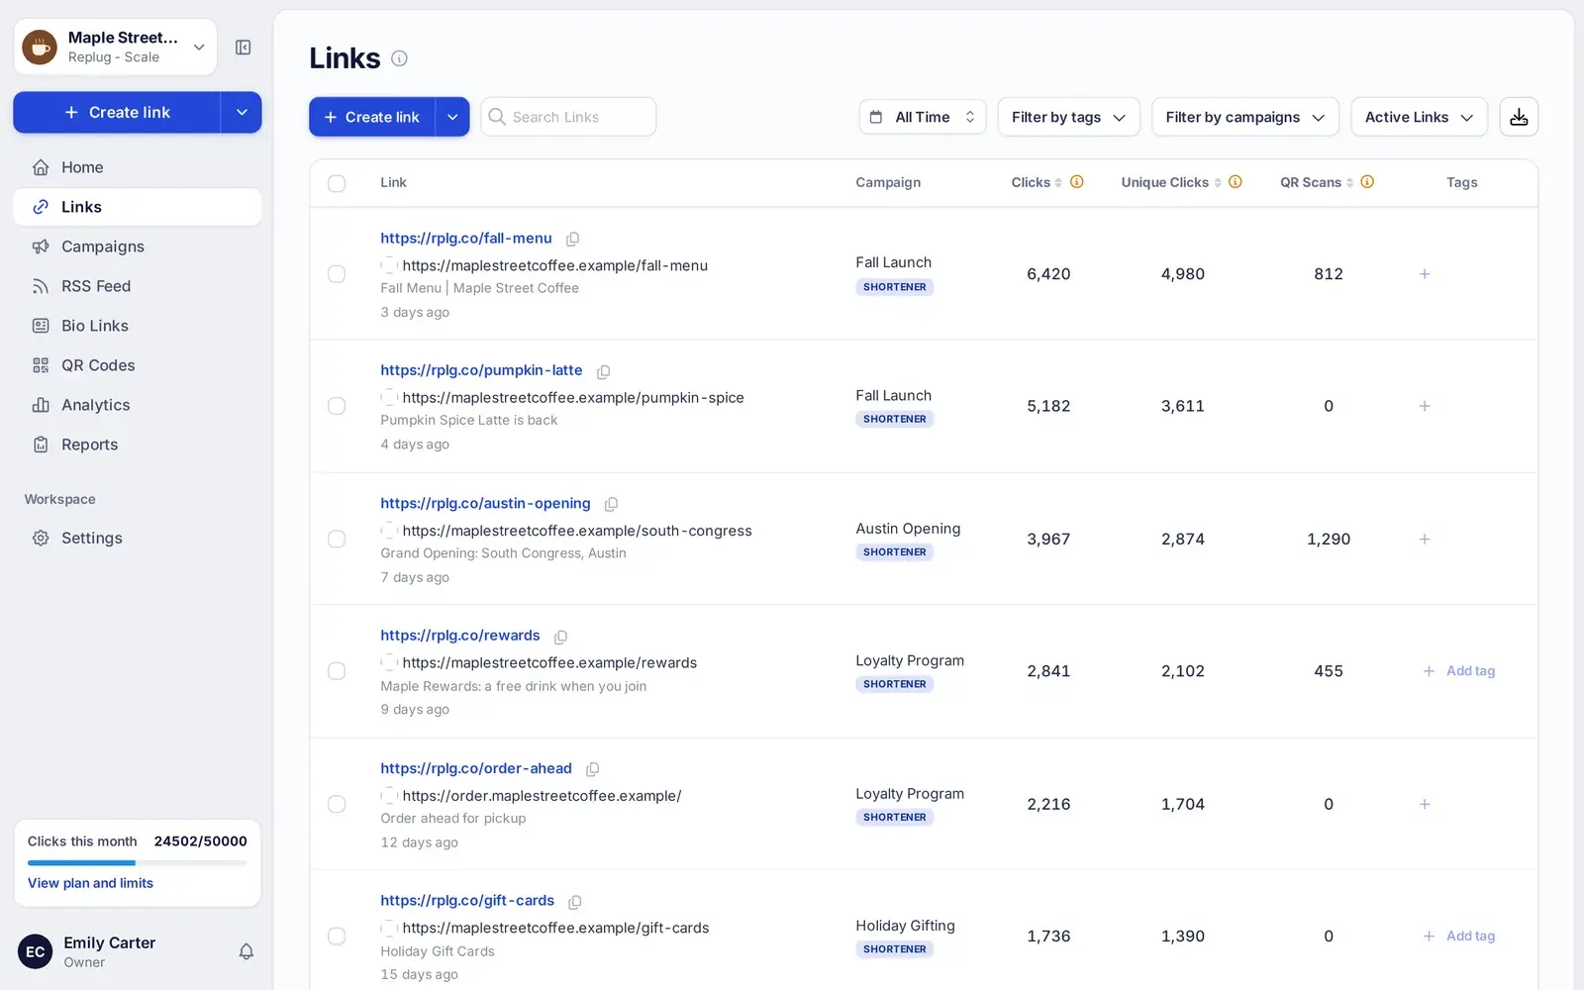
Task: Tick the fall-menu link checkbox
Action: tap(337, 274)
